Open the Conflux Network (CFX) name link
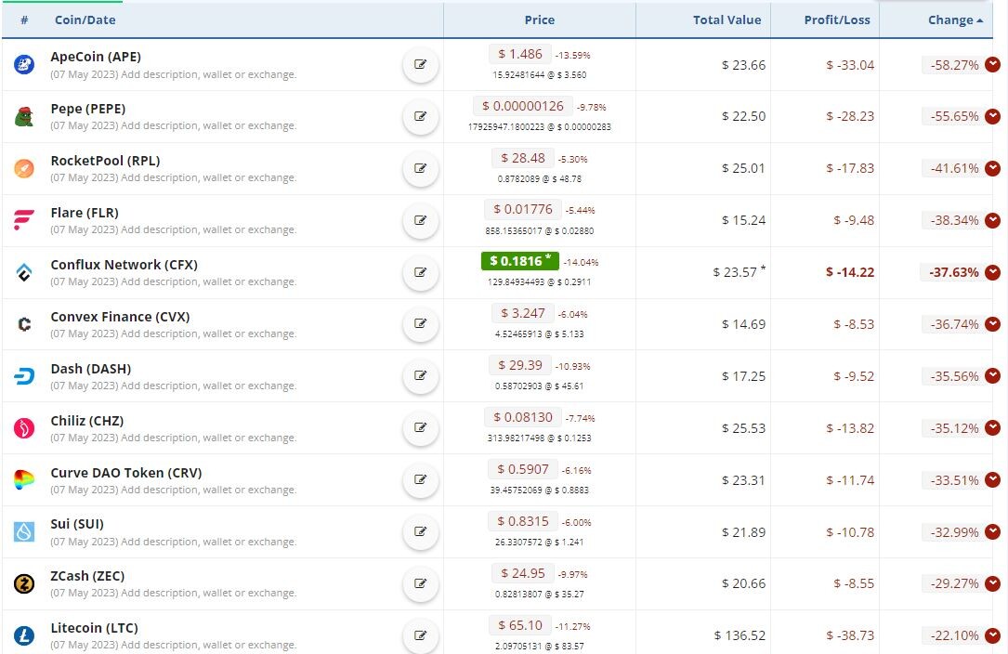The image size is (1008, 654). click(x=124, y=265)
